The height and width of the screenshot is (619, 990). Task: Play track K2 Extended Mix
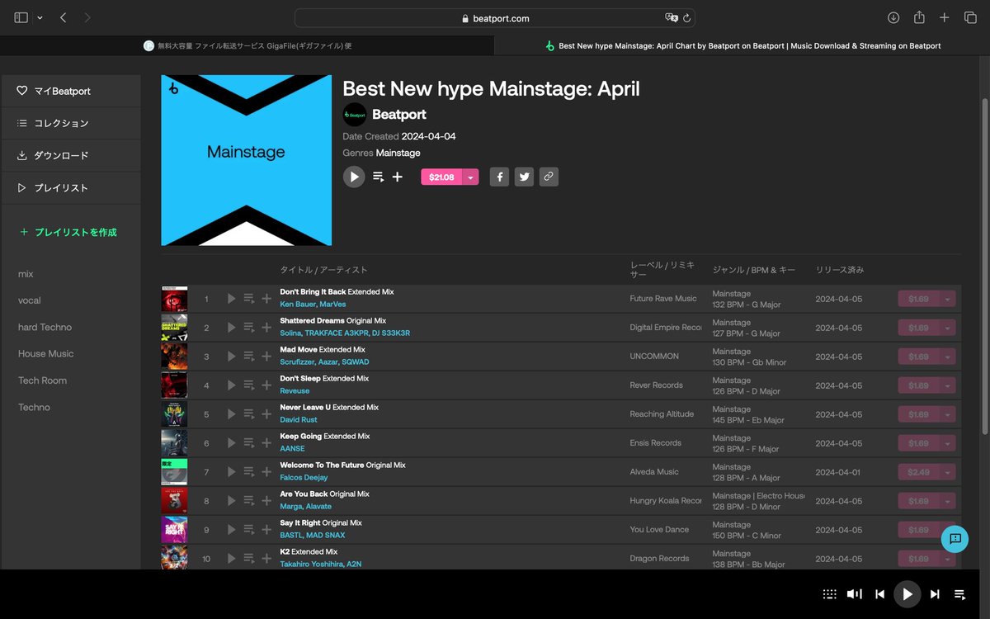[x=231, y=559]
